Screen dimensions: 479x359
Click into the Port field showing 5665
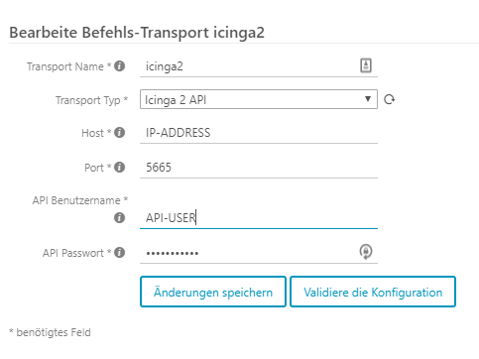tap(259, 168)
